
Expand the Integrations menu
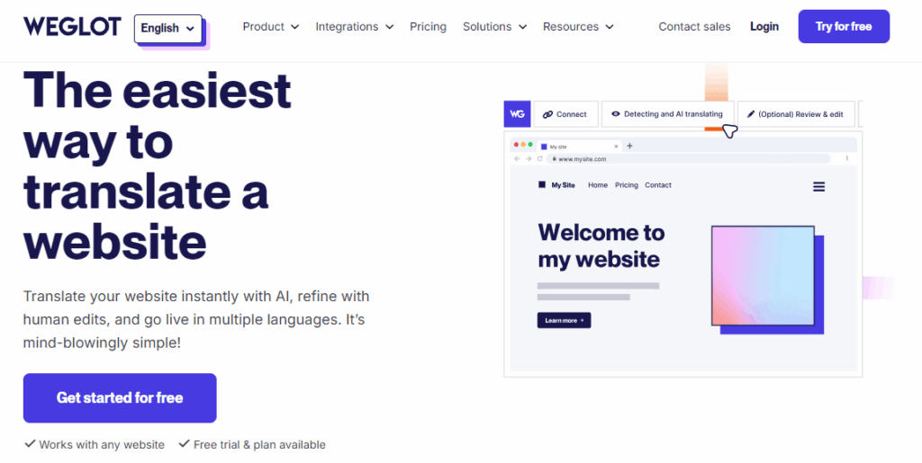355,26
